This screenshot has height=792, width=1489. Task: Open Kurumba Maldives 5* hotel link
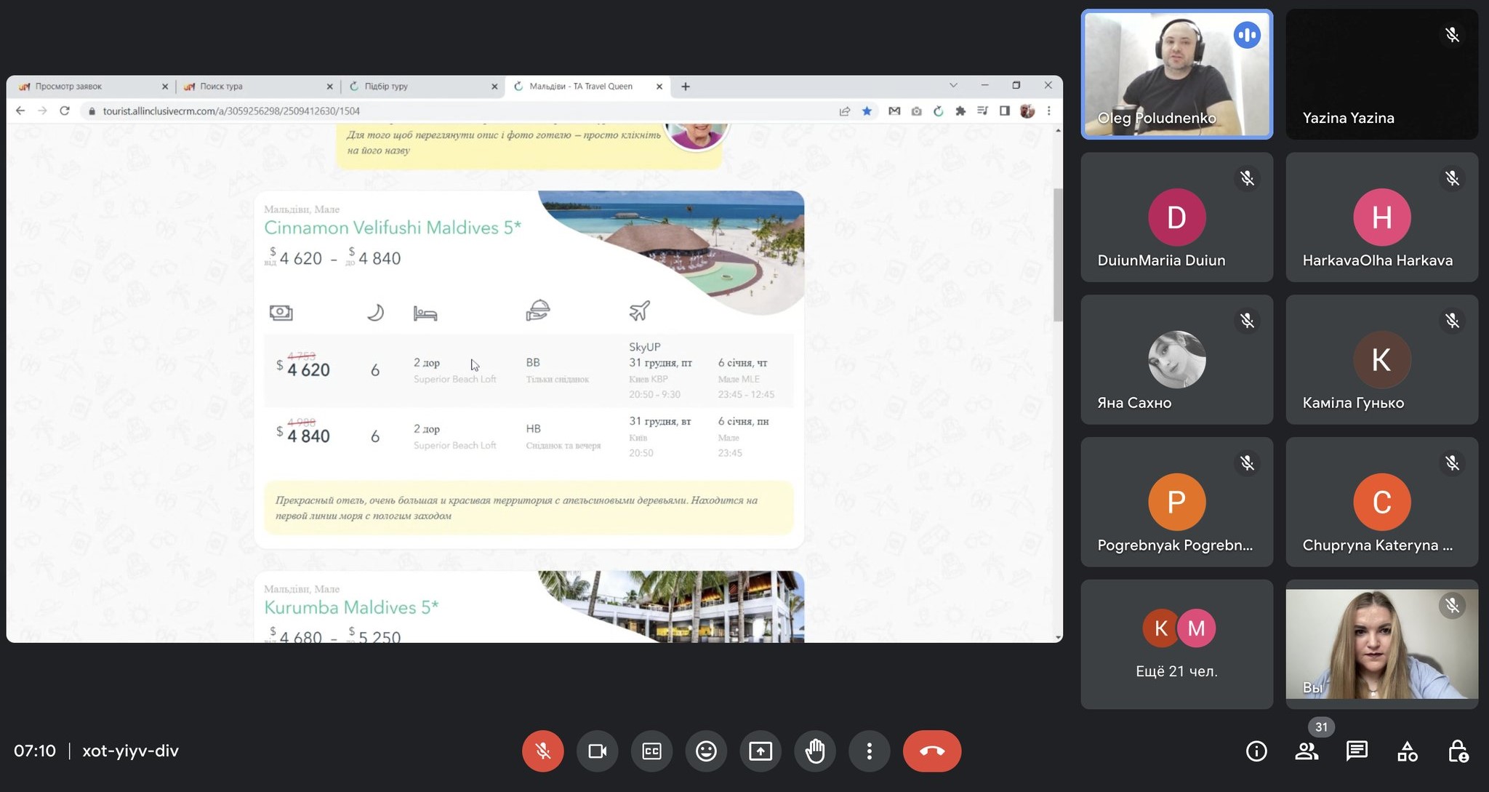pyautogui.click(x=351, y=607)
